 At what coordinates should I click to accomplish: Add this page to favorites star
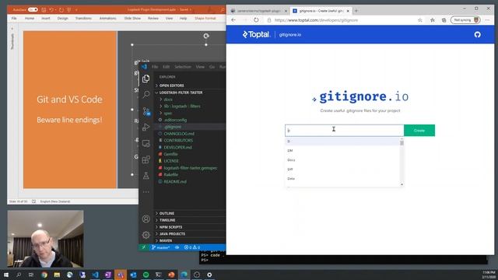[420, 20]
